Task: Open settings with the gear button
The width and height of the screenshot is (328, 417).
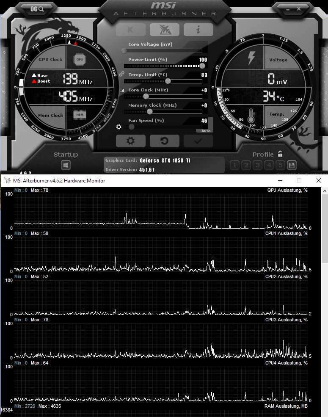Action: coord(131,141)
